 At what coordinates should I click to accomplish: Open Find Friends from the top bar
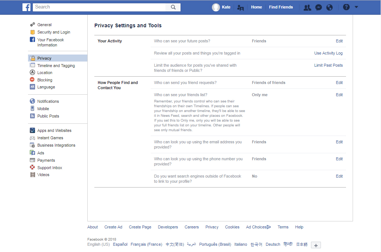coord(281,7)
